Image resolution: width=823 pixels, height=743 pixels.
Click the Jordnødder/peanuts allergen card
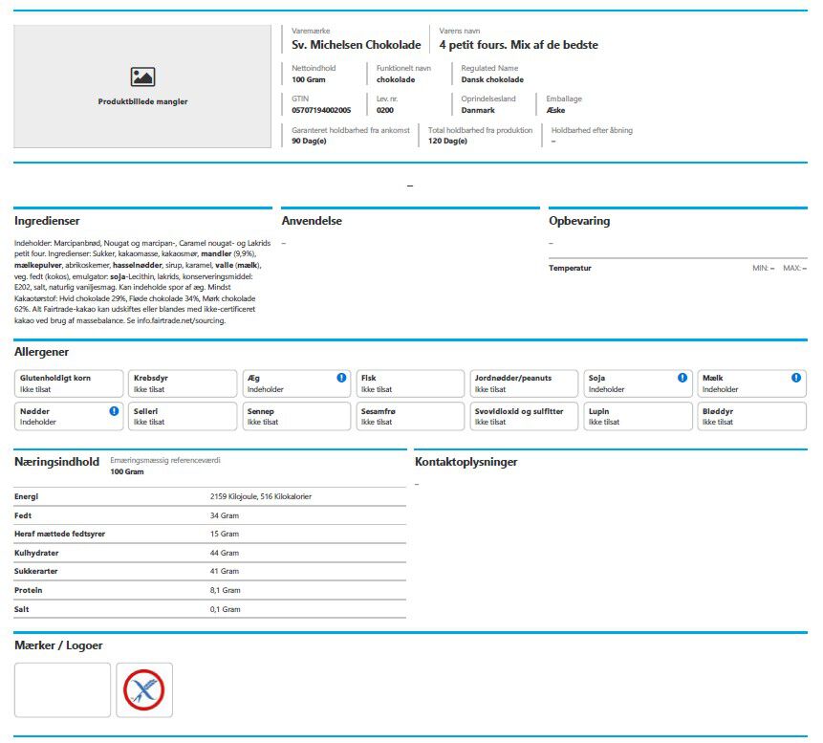click(524, 383)
